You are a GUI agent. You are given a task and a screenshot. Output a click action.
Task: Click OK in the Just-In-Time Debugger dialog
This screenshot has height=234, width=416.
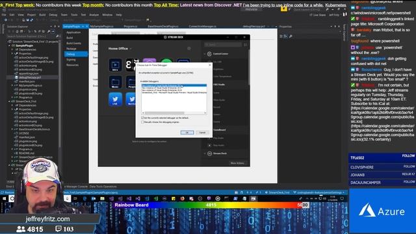[187, 133]
